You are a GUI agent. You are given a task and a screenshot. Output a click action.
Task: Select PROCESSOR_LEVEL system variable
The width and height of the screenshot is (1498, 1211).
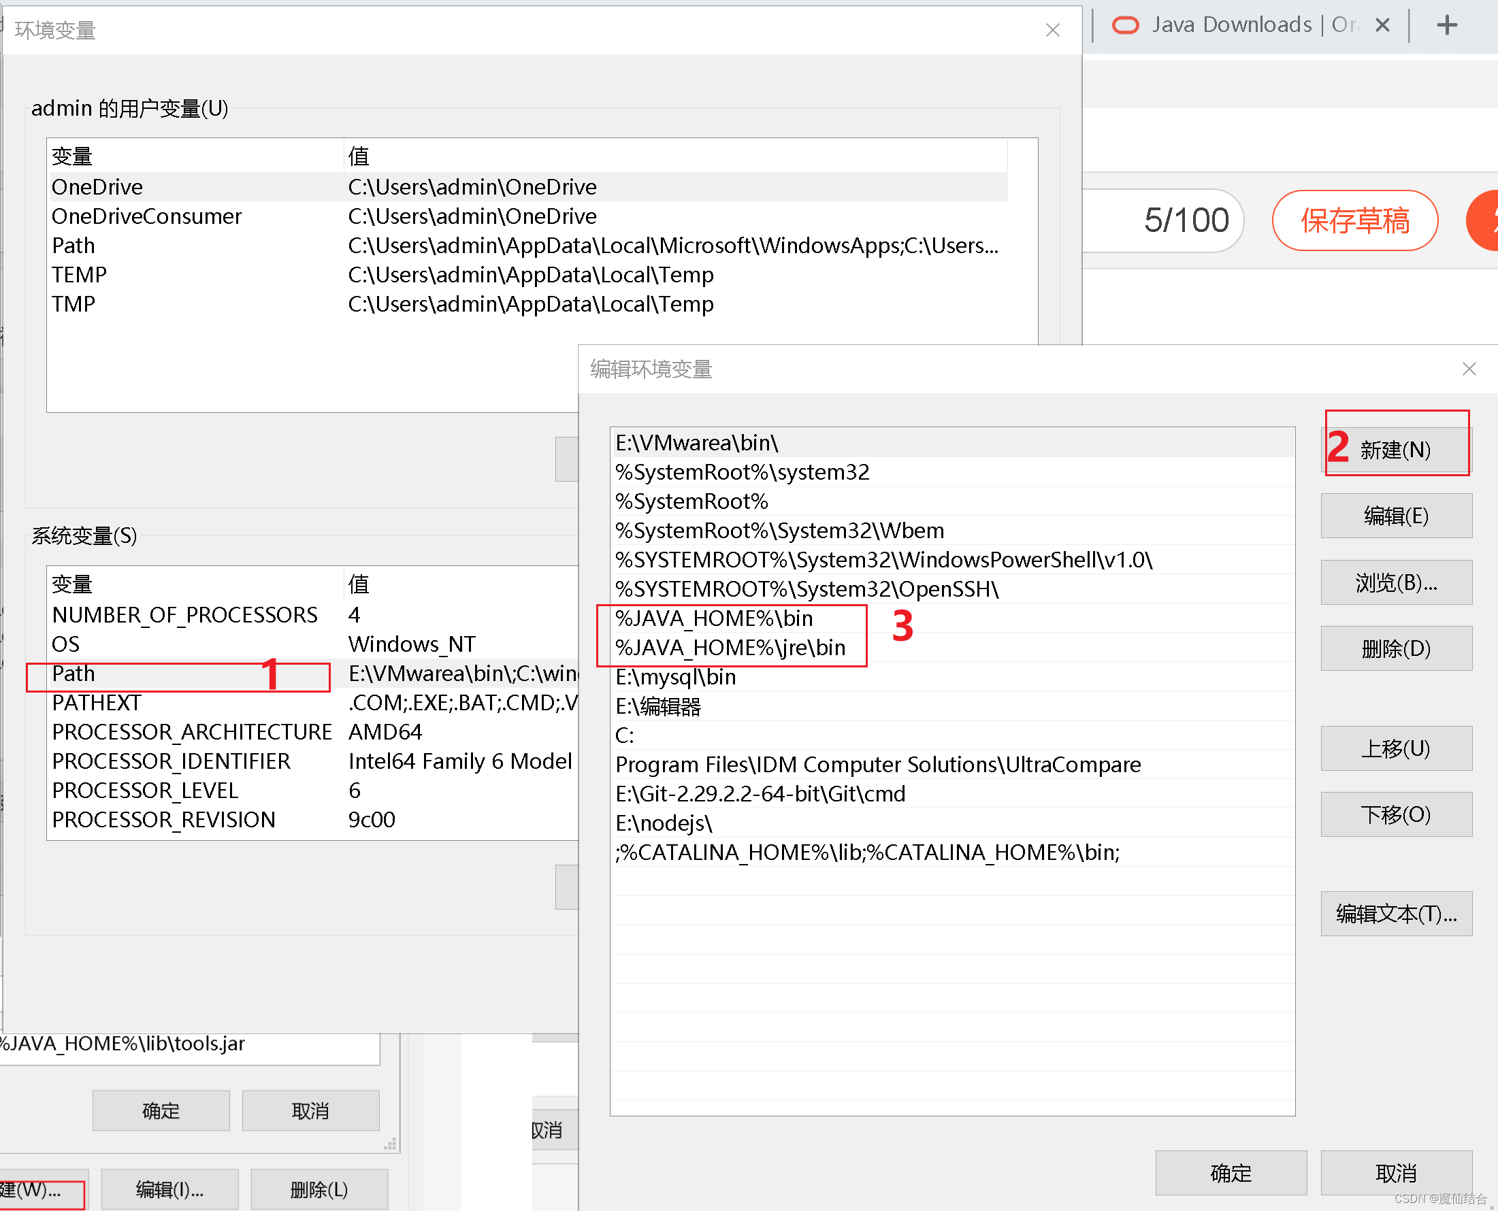(x=313, y=791)
